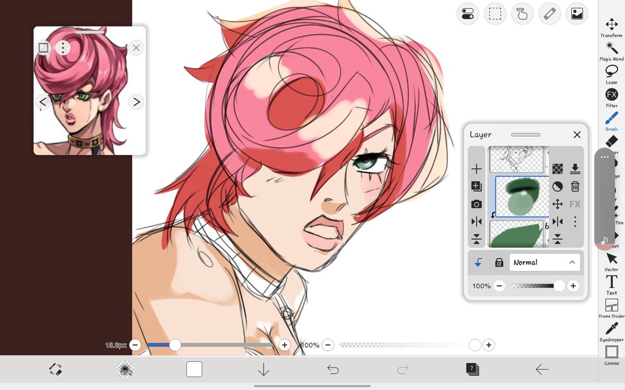Image resolution: width=625 pixels, height=390 pixels.
Task: Click the brush thickness slider handle
Action: 175,345
